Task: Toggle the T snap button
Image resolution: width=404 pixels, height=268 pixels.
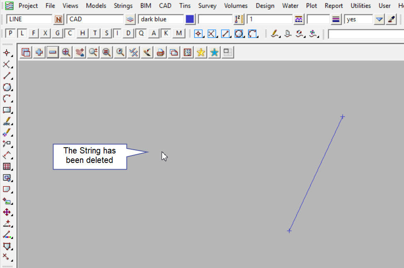Action: click(x=95, y=33)
